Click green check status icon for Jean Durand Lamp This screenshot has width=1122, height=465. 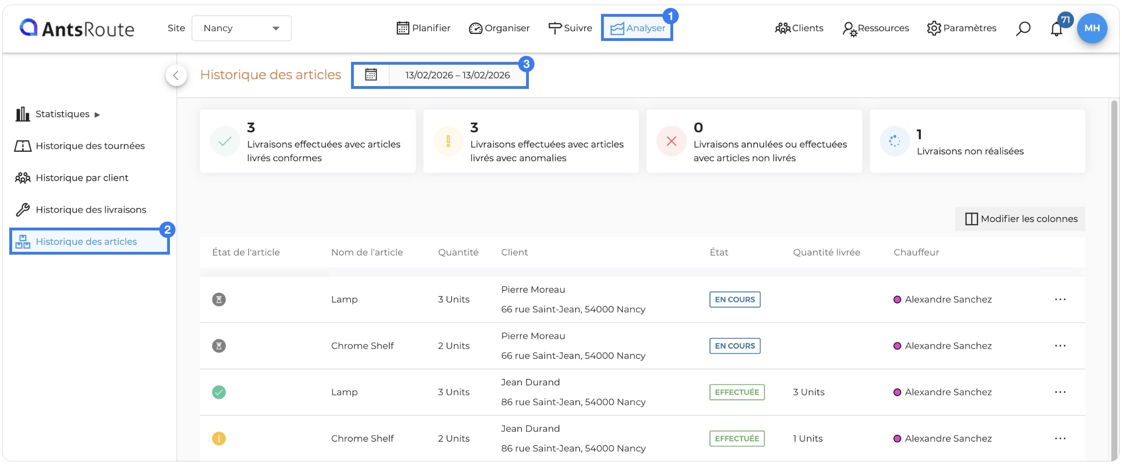point(219,392)
